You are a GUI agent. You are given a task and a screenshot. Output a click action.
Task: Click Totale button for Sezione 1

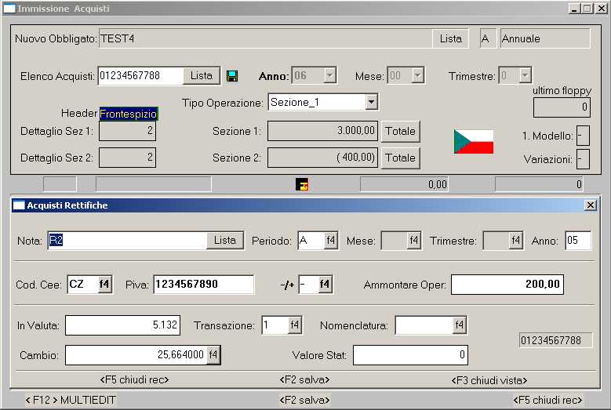(400, 131)
